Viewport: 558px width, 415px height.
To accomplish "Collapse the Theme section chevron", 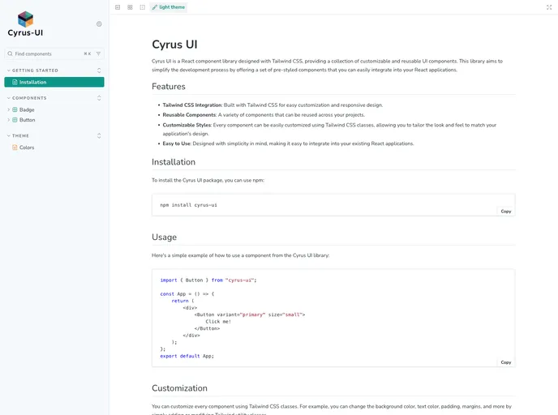I will 9,135.
